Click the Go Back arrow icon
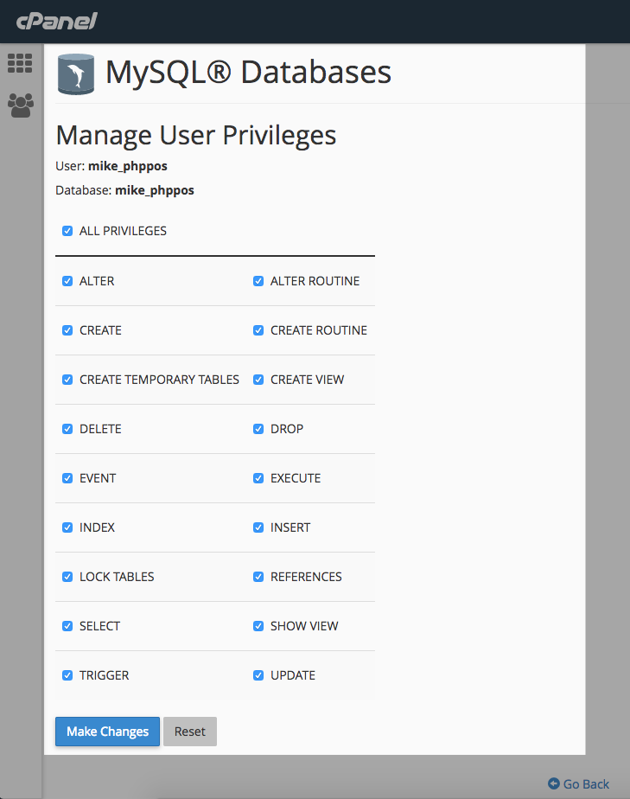This screenshot has width=630, height=799. [x=554, y=783]
